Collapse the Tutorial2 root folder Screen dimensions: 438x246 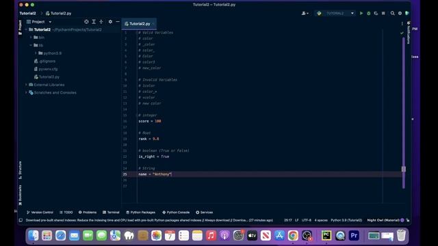[x=26, y=29]
